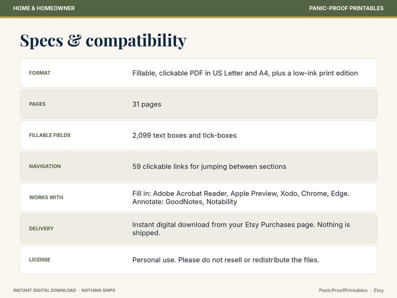The image size is (397, 298).
Task: Click the Specs & compatibility heading
Action: point(103,40)
